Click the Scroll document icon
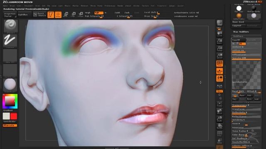Screen dimensions: 266x149 point(219,34)
